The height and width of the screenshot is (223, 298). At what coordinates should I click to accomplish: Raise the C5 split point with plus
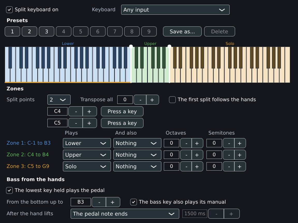pyautogui.click(x=90, y=123)
